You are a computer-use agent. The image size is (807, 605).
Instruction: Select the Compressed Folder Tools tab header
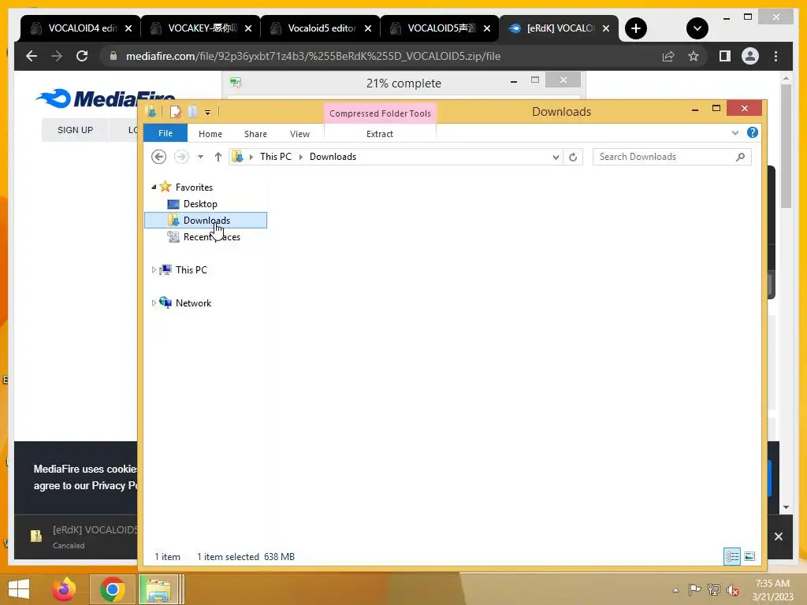click(x=380, y=113)
